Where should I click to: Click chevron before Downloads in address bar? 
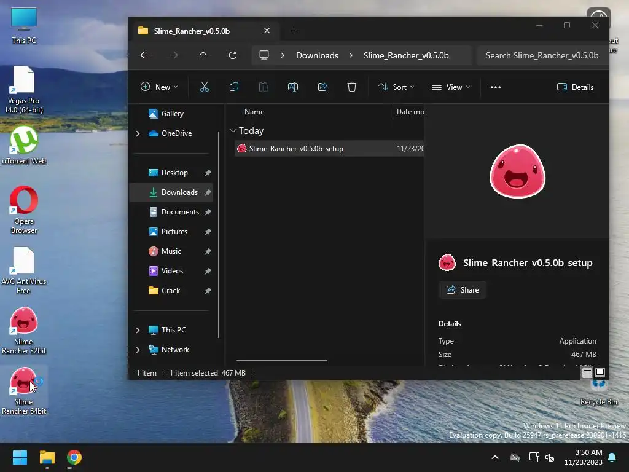[x=283, y=55]
